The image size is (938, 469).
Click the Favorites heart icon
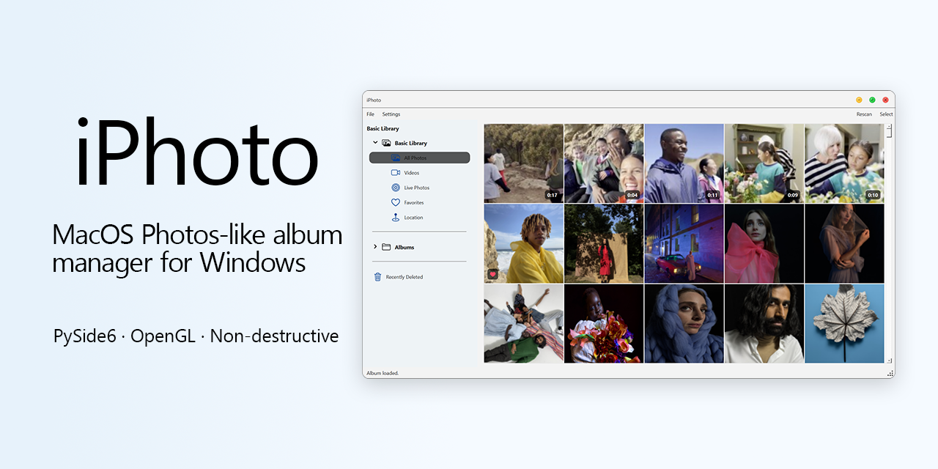pyautogui.click(x=395, y=202)
